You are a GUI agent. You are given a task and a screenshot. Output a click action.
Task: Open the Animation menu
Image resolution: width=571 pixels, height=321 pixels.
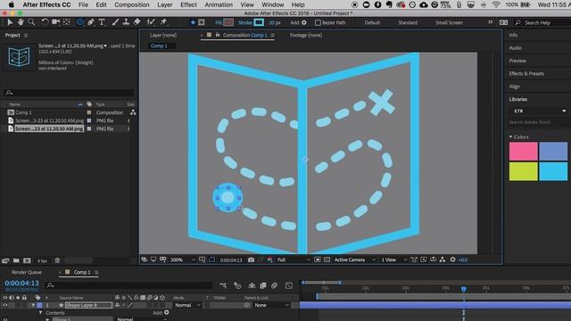pos(219,4)
